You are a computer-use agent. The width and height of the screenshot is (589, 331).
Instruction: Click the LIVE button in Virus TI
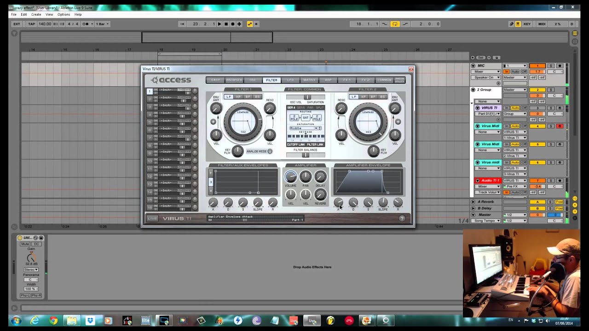click(152, 218)
